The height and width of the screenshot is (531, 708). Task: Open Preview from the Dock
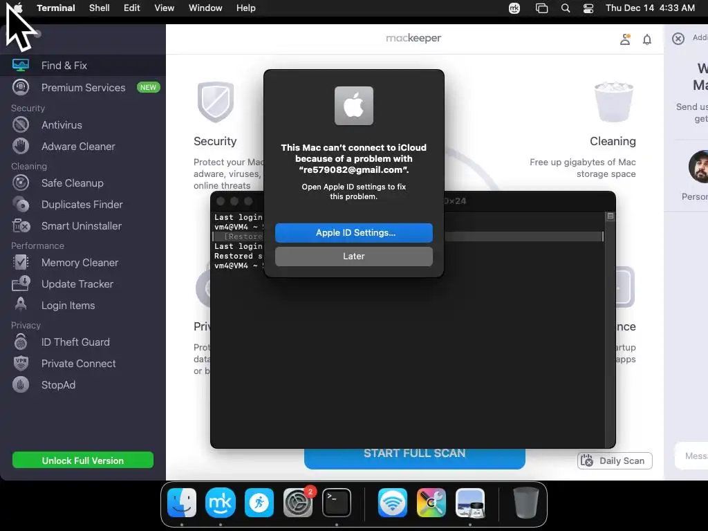pyautogui.click(x=470, y=503)
